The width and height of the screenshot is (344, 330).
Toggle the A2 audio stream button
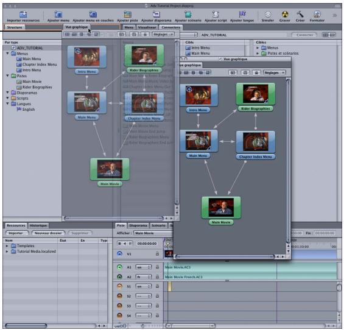(119, 276)
